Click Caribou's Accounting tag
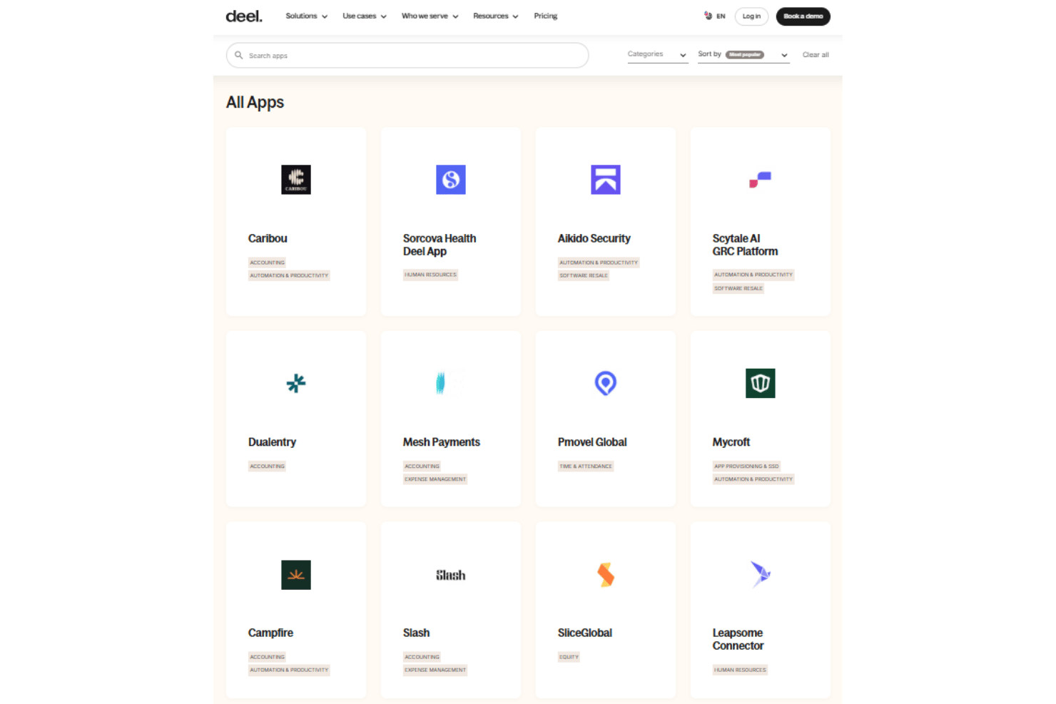The image size is (1056, 704). (x=267, y=262)
